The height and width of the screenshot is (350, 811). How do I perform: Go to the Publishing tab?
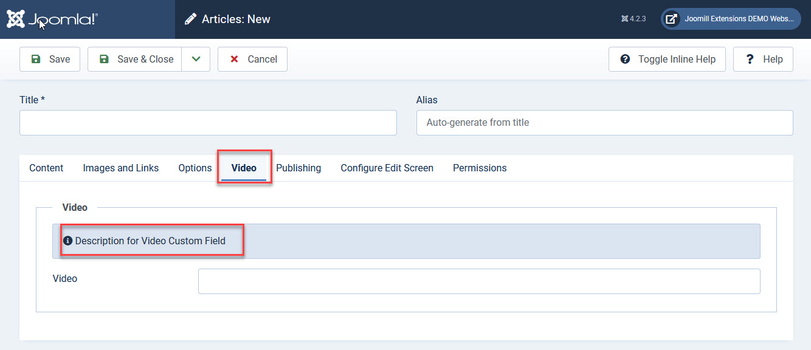[299, 168]
